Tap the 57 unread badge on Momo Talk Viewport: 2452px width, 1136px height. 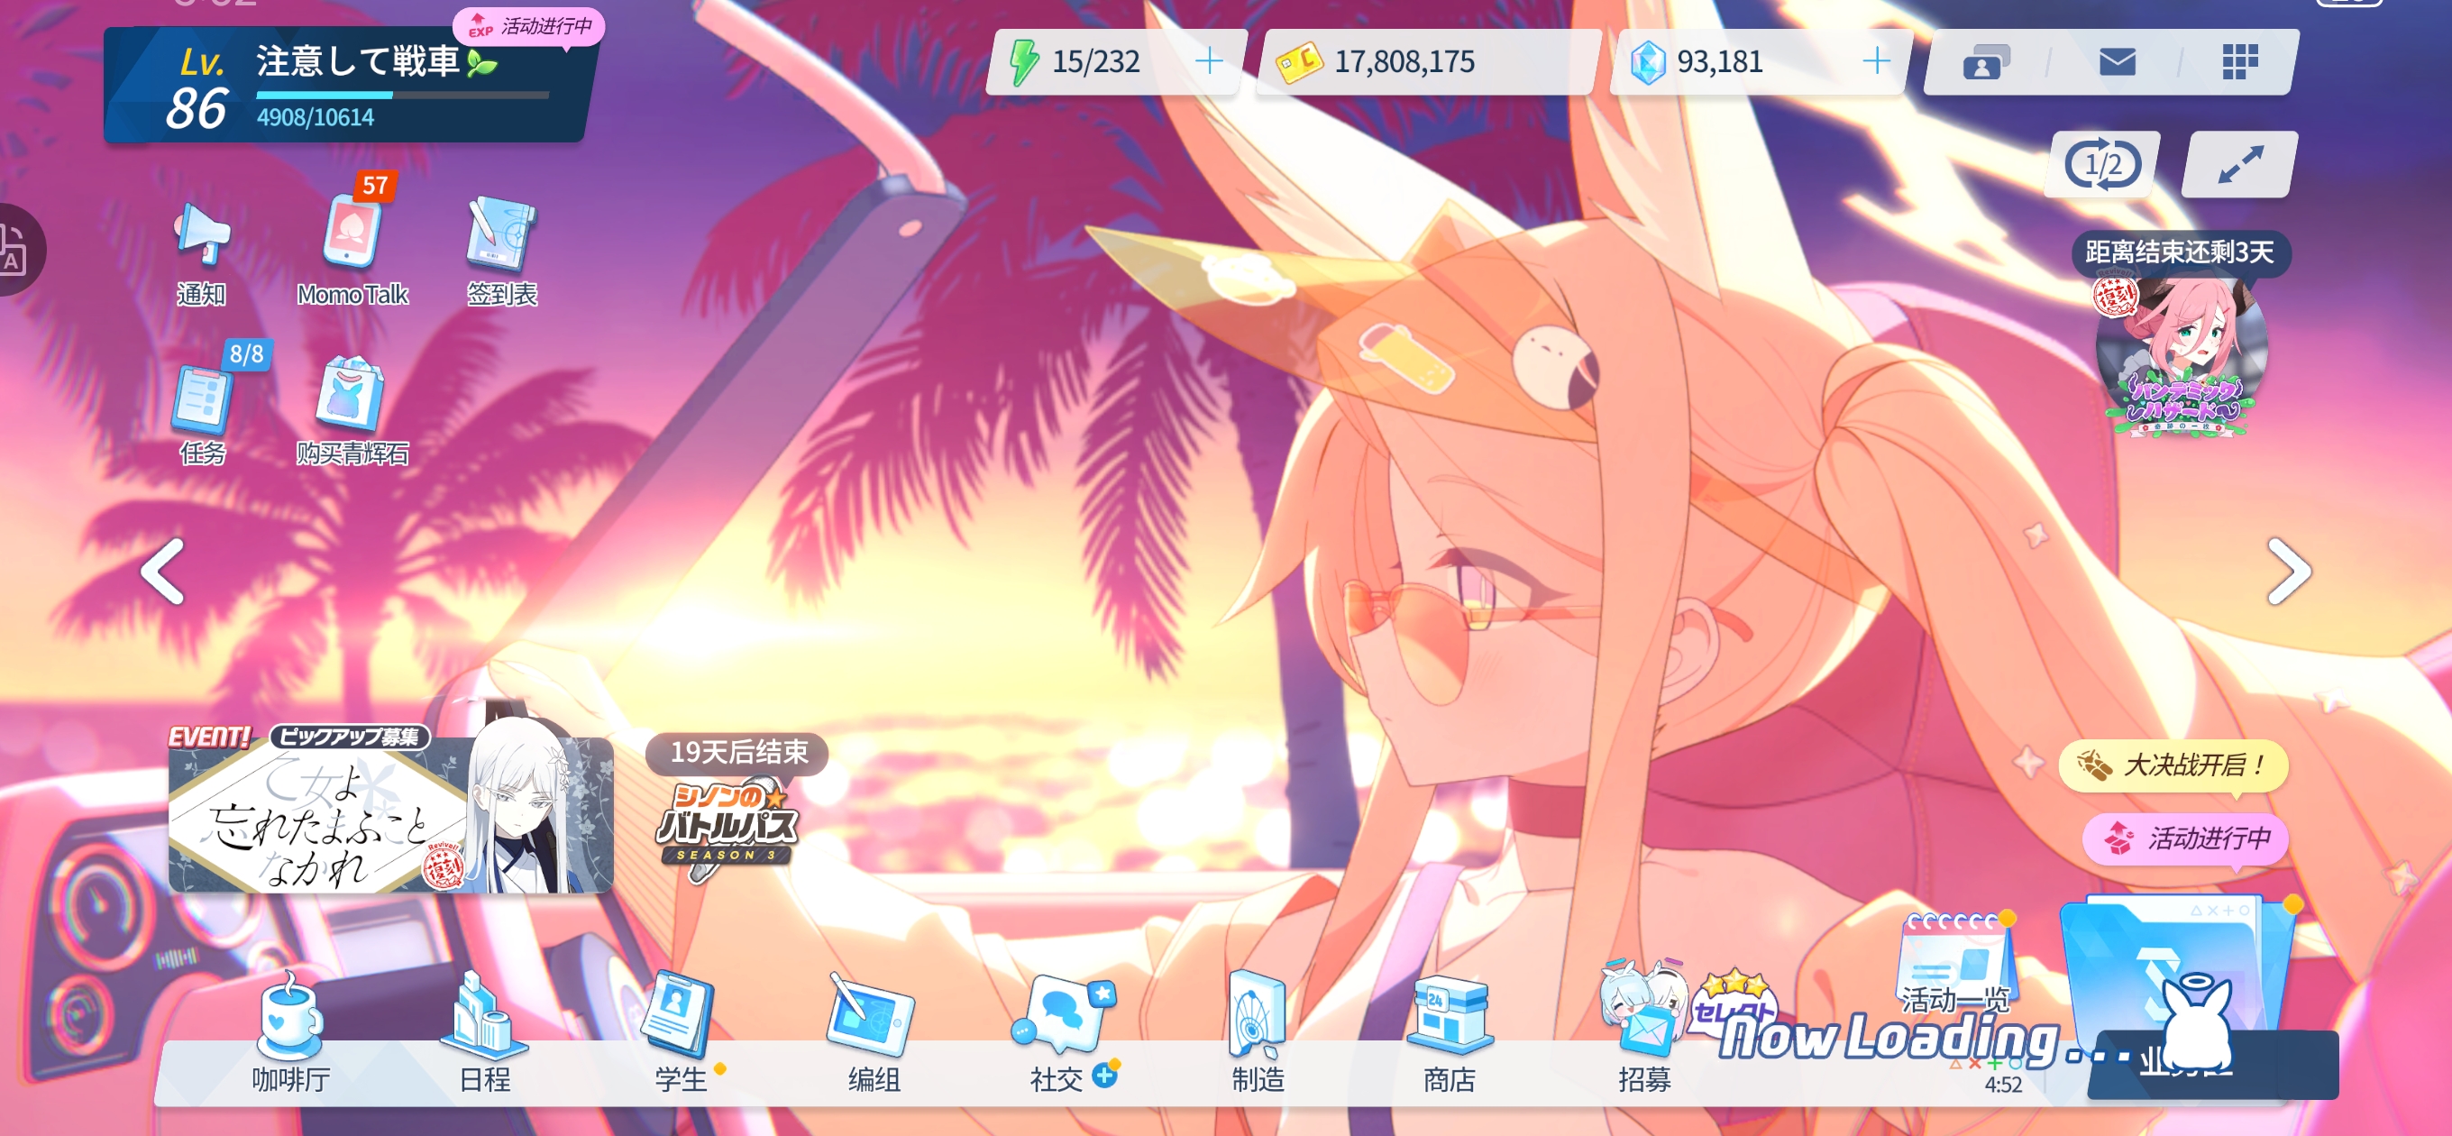(x=375, y=185)
